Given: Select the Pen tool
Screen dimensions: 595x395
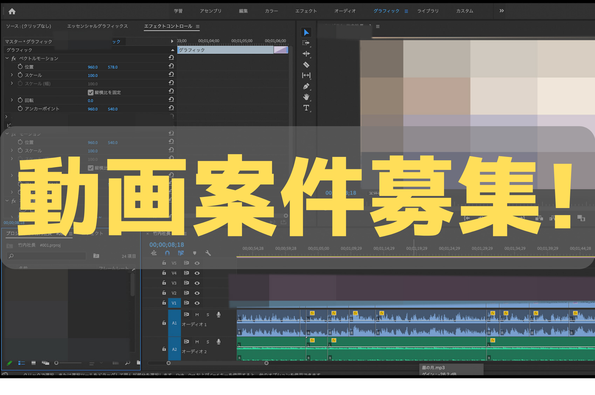Looking at the screenshot, I should (x=306, y=87).
